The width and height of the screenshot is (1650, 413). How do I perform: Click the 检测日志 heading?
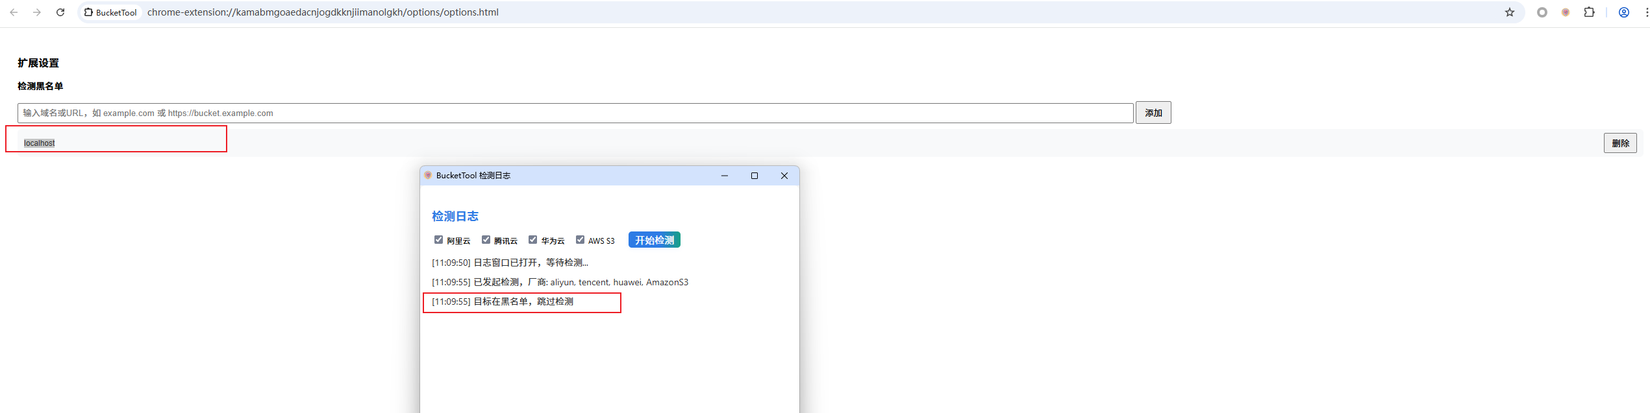tap(455, 216)
